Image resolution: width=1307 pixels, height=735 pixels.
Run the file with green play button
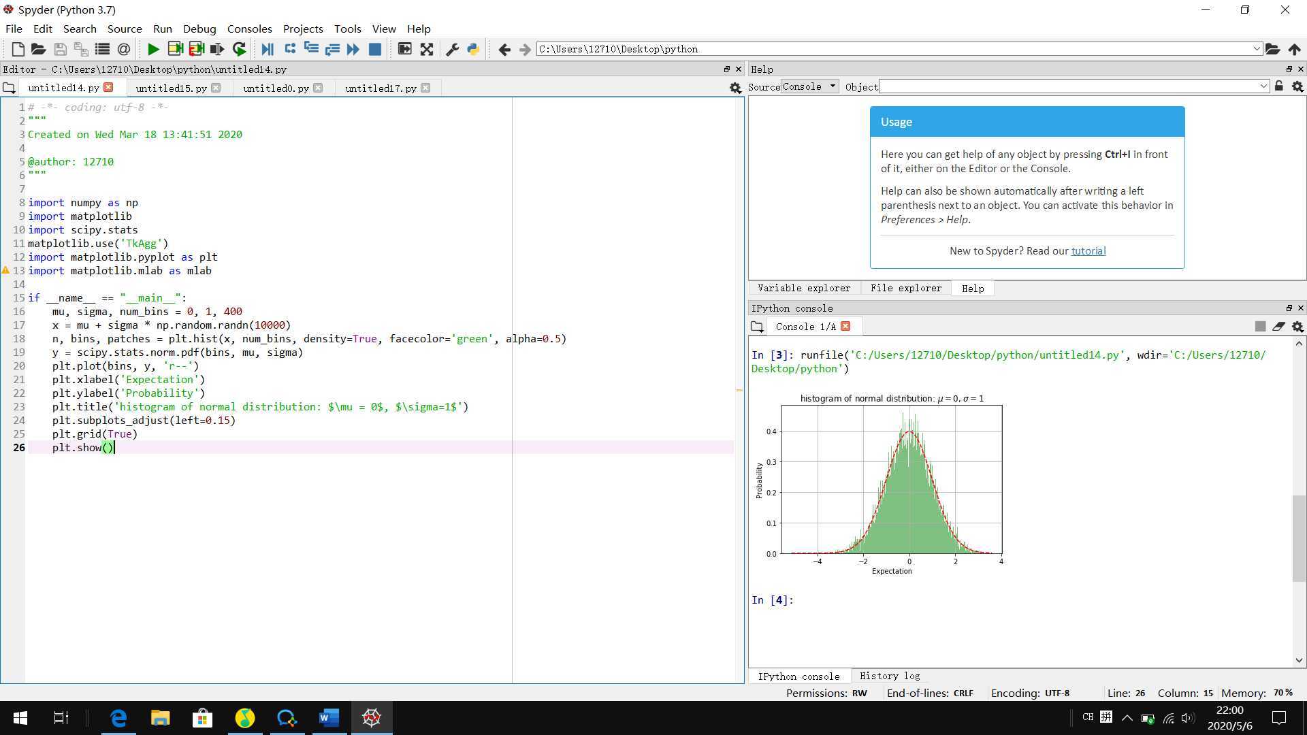[153, 49]
